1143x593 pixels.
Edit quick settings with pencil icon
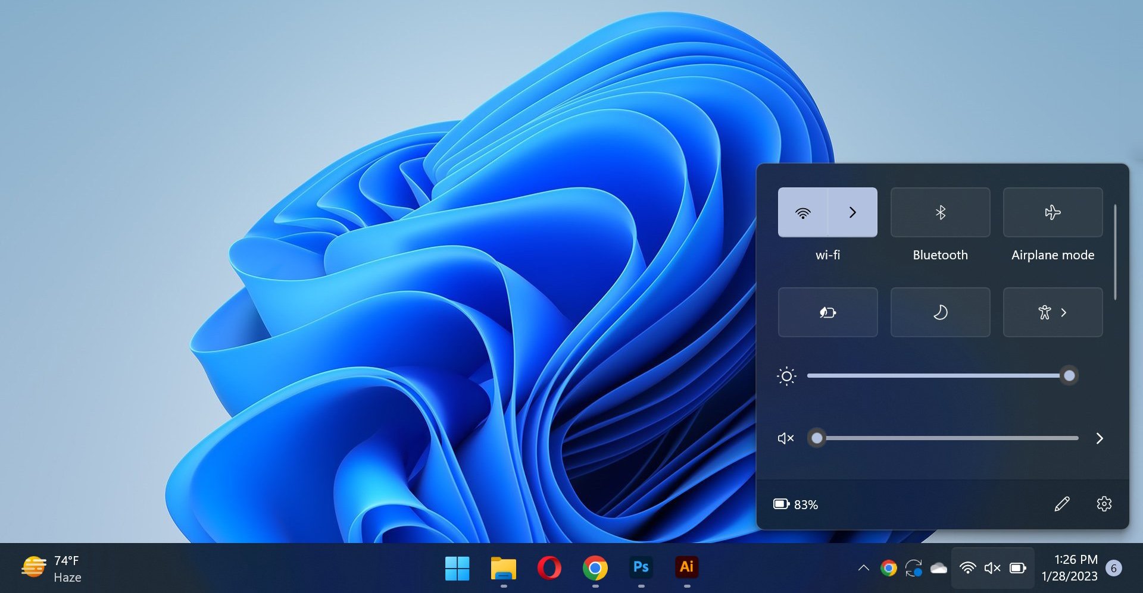[x=1061, y=504]
